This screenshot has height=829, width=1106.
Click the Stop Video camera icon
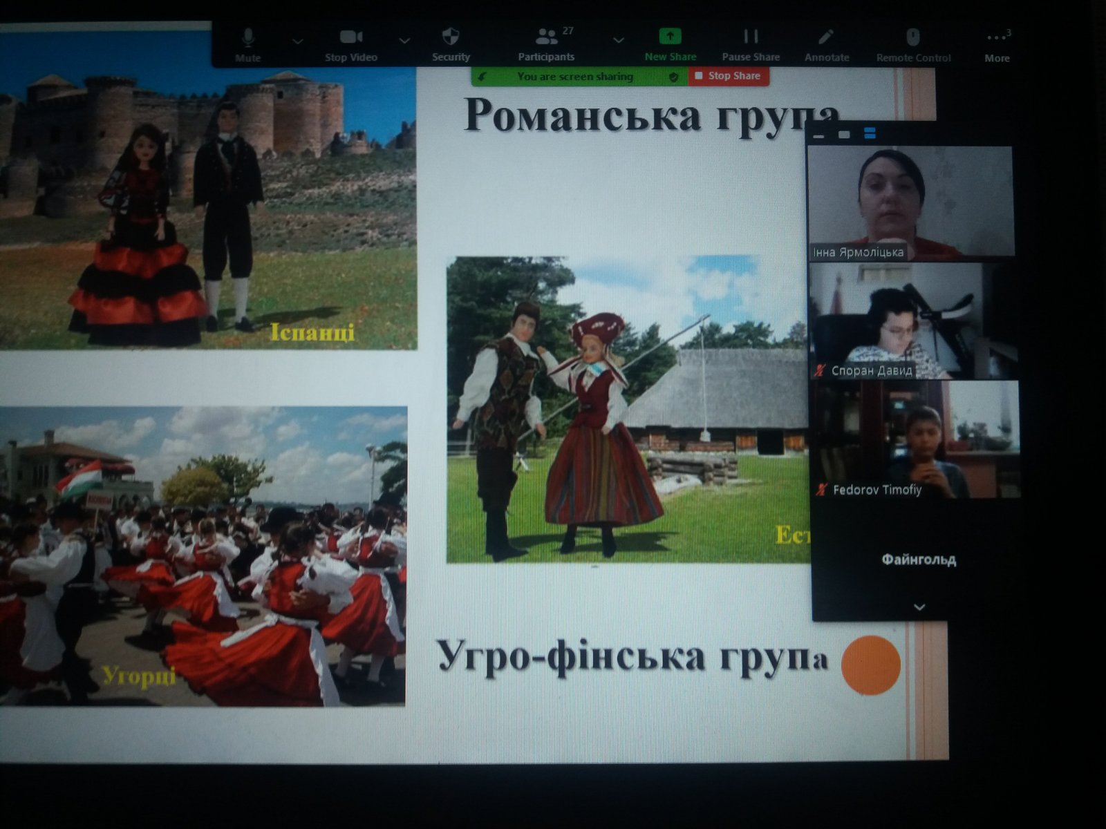(x=351, y=45)
